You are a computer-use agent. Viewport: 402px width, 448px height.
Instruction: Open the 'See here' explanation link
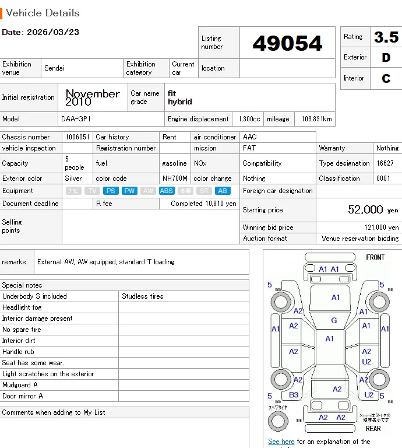point(281,442)
